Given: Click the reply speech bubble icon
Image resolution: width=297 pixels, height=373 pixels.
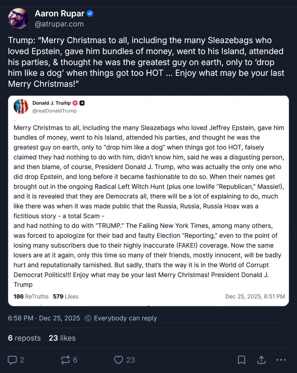Looking at the screenshot, I should point(12,360).
